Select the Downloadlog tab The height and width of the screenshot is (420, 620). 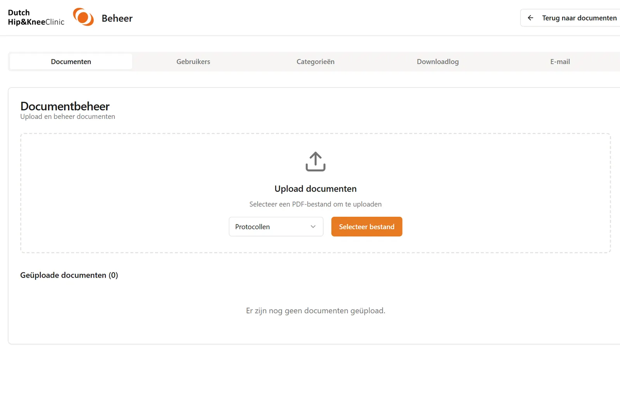click(x=438, y=62)
